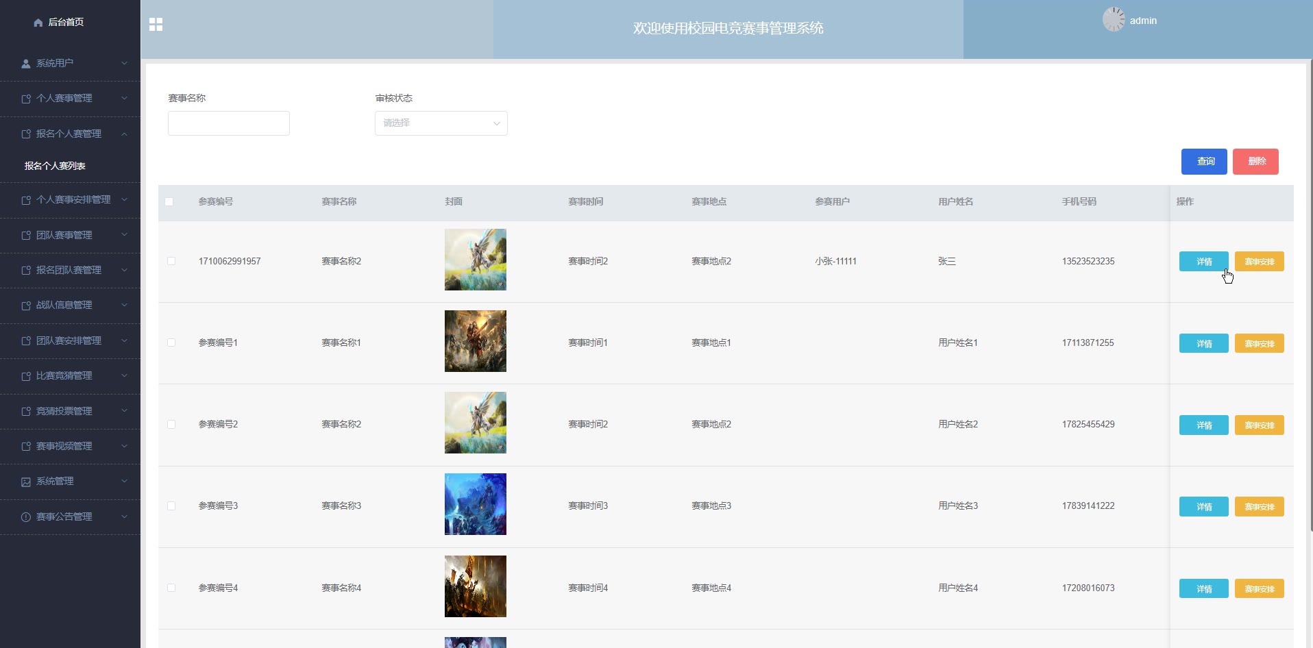Click the icon beside 比赛竞猜管理
1313x648 pixels.
pos(26,376)
